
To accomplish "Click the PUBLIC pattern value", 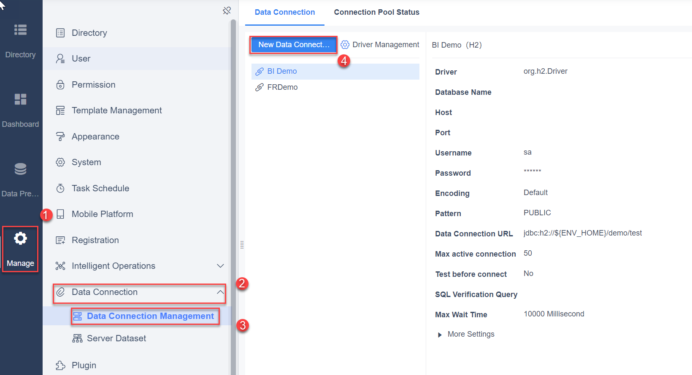I will point(537,213).
